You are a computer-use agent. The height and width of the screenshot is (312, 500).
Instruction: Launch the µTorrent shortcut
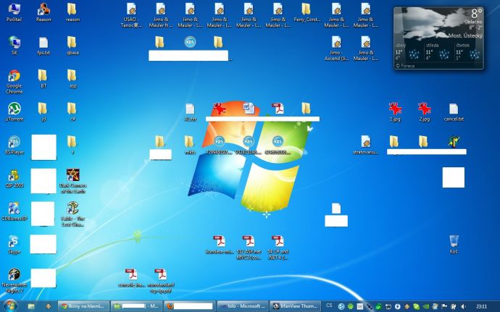(14, 111)
